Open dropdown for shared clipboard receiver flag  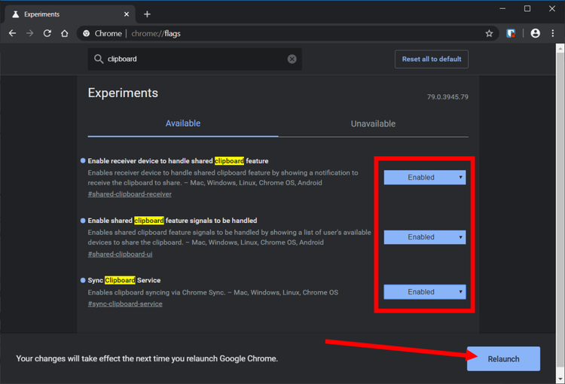click(425, 178)
